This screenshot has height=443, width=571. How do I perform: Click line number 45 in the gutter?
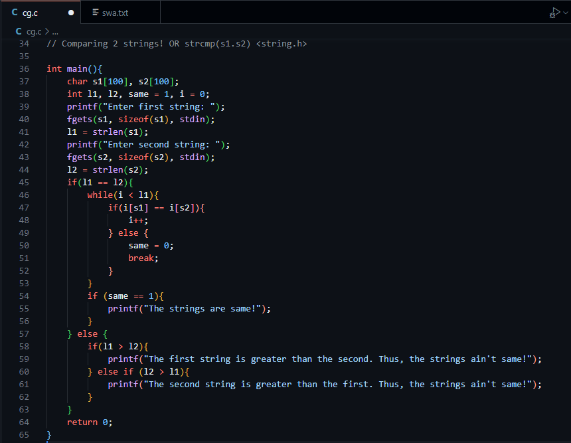click(x=24, y=183)
